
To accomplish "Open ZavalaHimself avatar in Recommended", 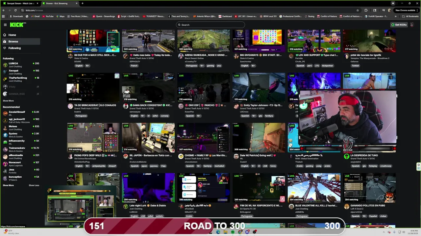I will 5,113.
